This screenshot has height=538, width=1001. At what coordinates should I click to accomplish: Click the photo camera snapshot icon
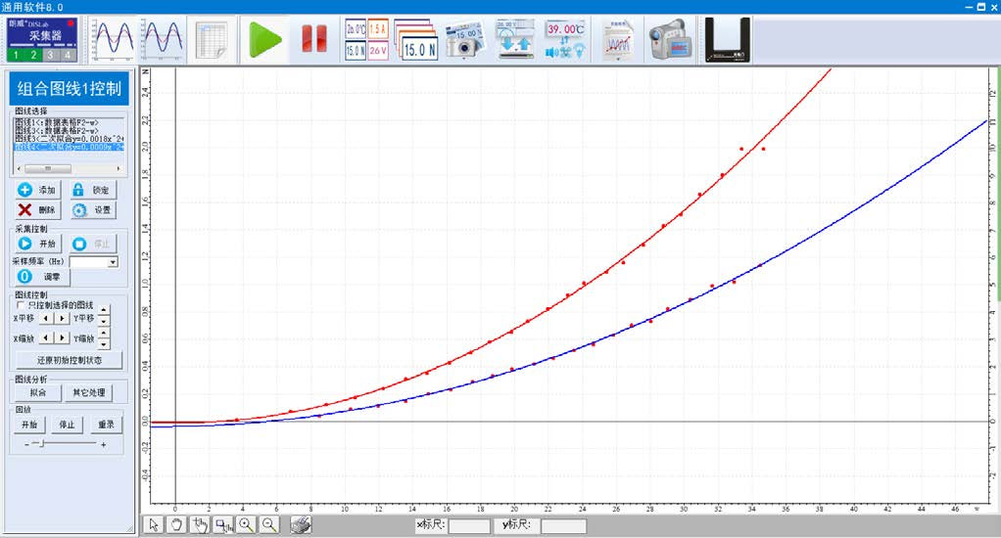click(464, 39)
